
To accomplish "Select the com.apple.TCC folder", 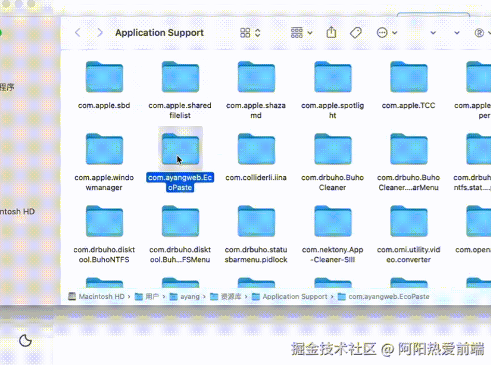I will click(408, 77).
